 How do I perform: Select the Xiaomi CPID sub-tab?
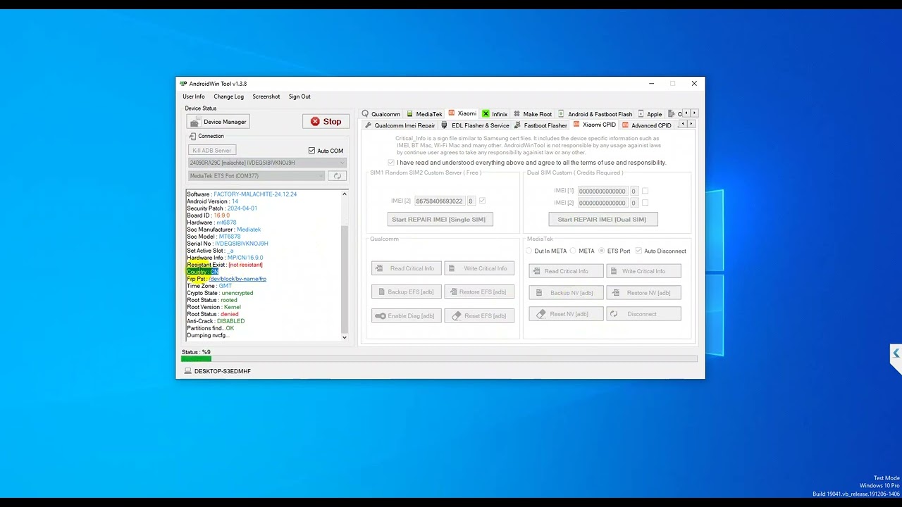click(x=595, y=125)
